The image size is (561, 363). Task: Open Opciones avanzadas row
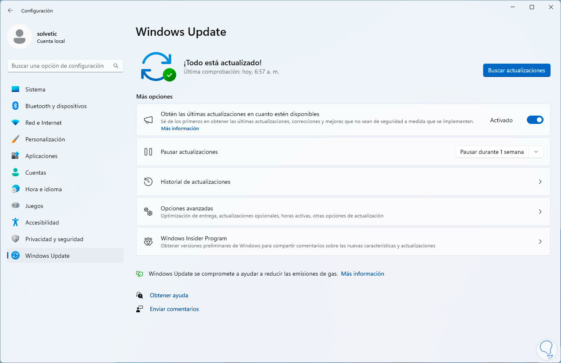pyautogui.click(x=343, y=212)
